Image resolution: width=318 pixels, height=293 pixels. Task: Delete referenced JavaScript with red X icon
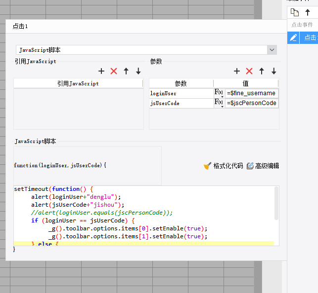coord(114,71)
